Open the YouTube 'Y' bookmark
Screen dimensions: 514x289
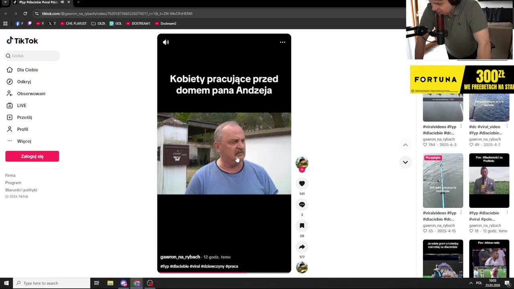(40, 24)
